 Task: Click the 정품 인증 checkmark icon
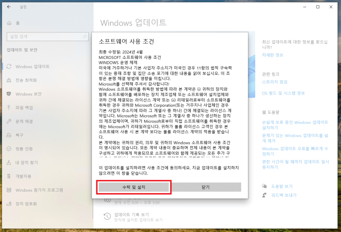9,149
